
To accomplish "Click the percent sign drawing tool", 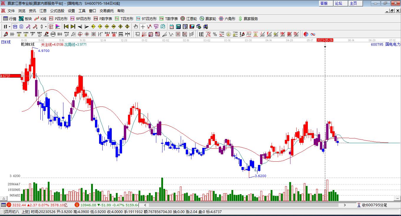I will pyautogui.click(x=215, y=34).
